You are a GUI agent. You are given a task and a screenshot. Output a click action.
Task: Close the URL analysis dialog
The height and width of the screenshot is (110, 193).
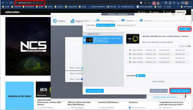pyautogui.click(x=191, y=23)
